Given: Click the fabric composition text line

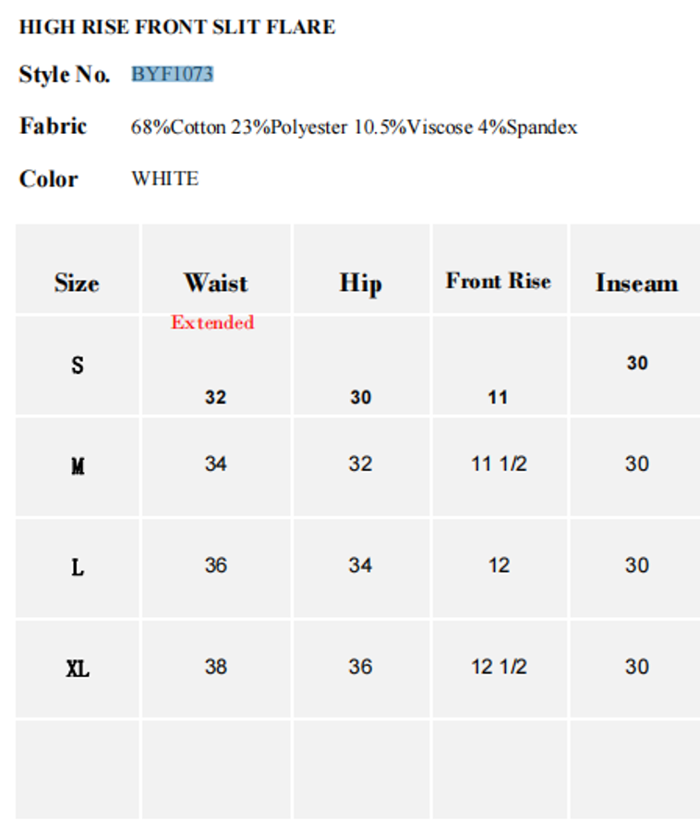Looking at the screenshot, I should coord(354,127).
